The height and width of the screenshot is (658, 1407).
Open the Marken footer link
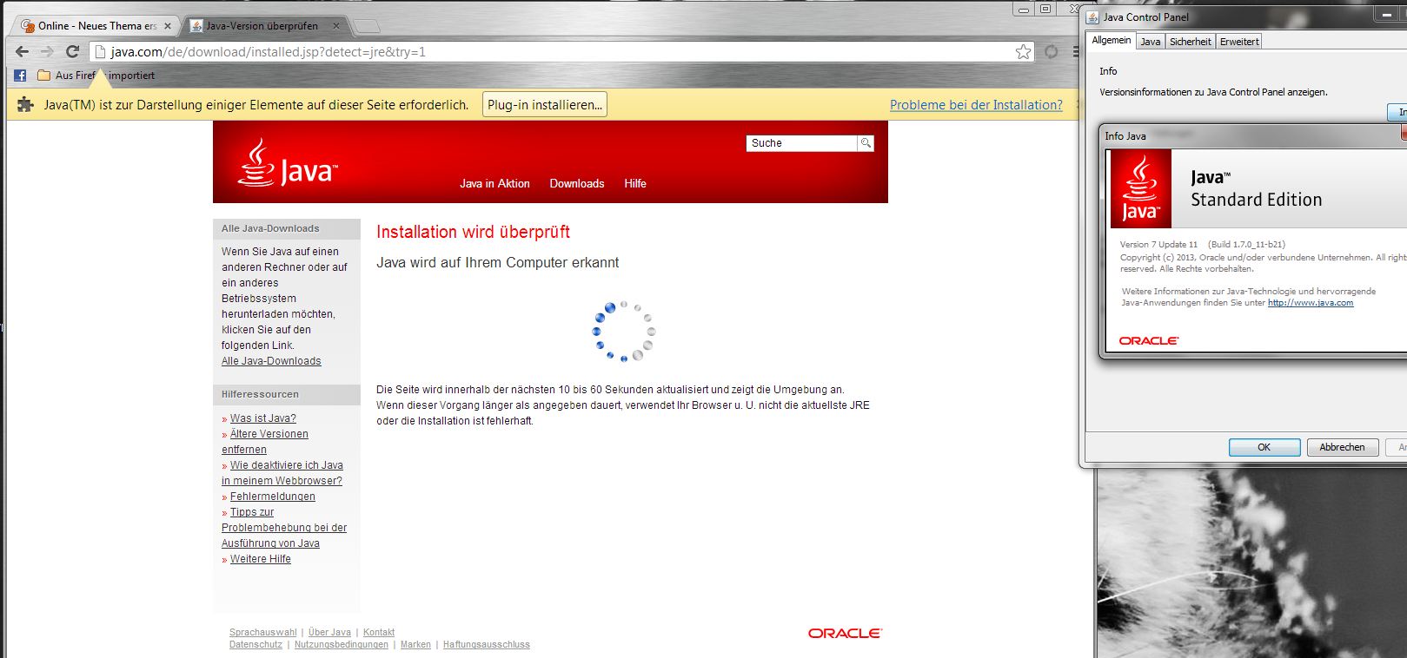415,645
